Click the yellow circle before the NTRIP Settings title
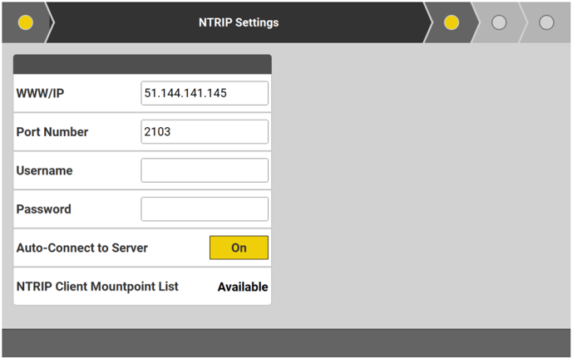Screen dimensions: 572x358 [25, 22]
